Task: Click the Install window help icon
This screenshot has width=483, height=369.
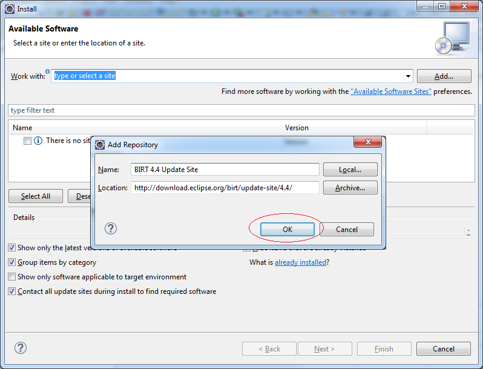Action: click(21, 348)
